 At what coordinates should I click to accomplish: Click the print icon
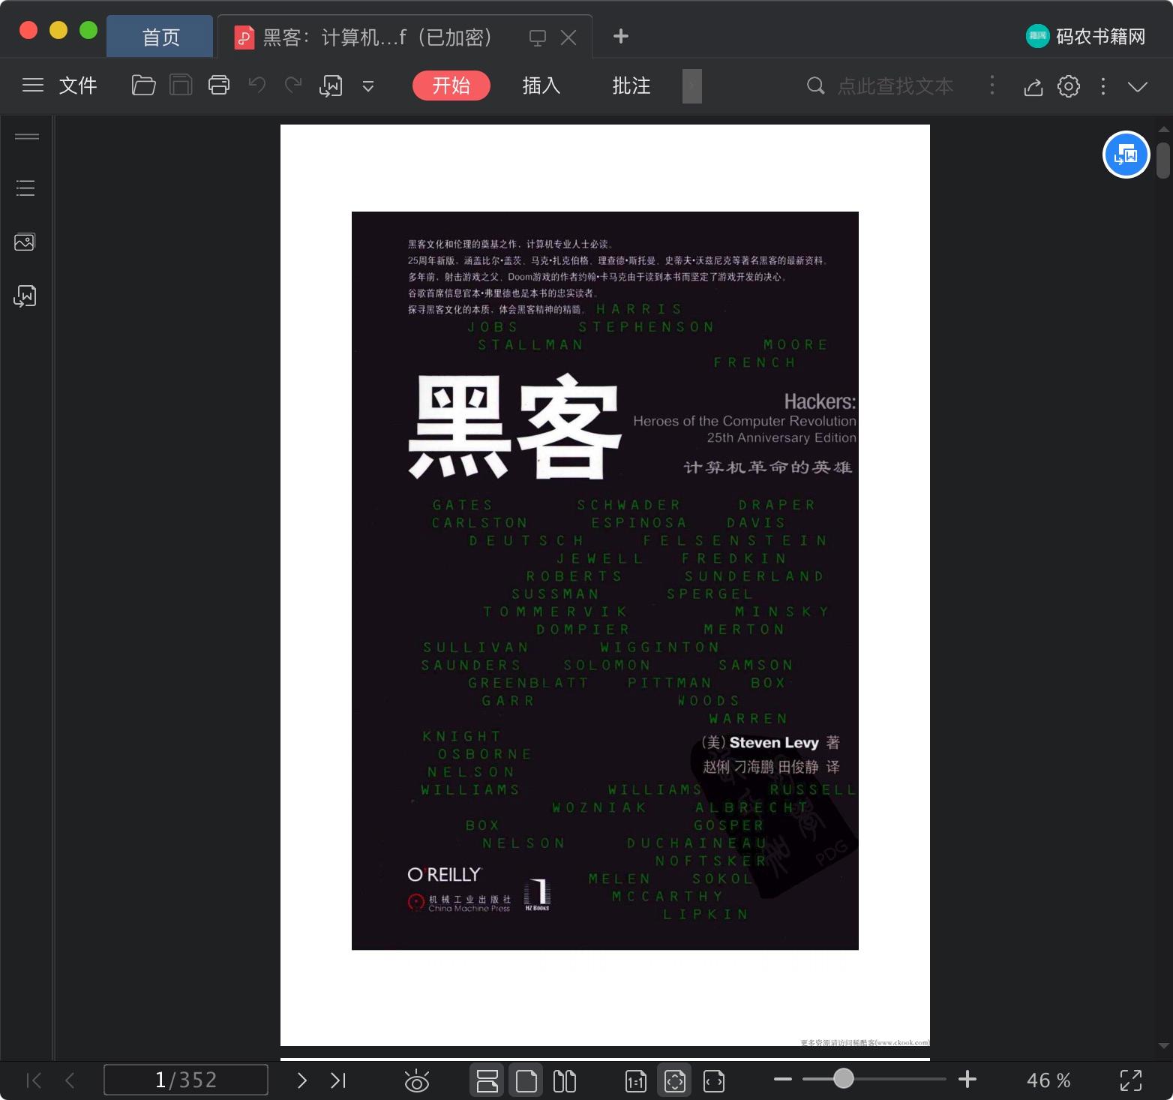pyautogui.click(x=219, y=86)
